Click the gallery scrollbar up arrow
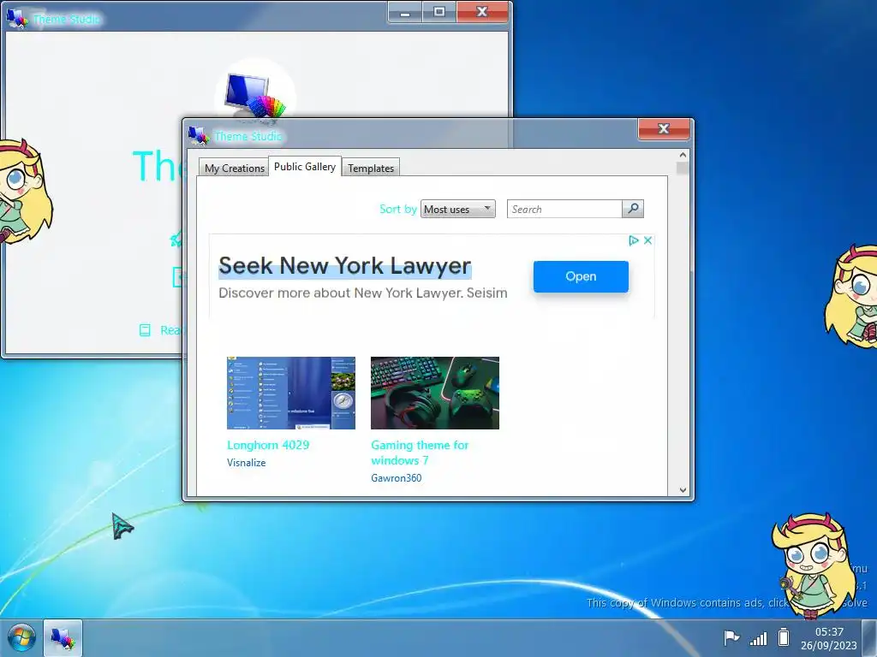This screenshot has height=657, width=877. (683, 155)
